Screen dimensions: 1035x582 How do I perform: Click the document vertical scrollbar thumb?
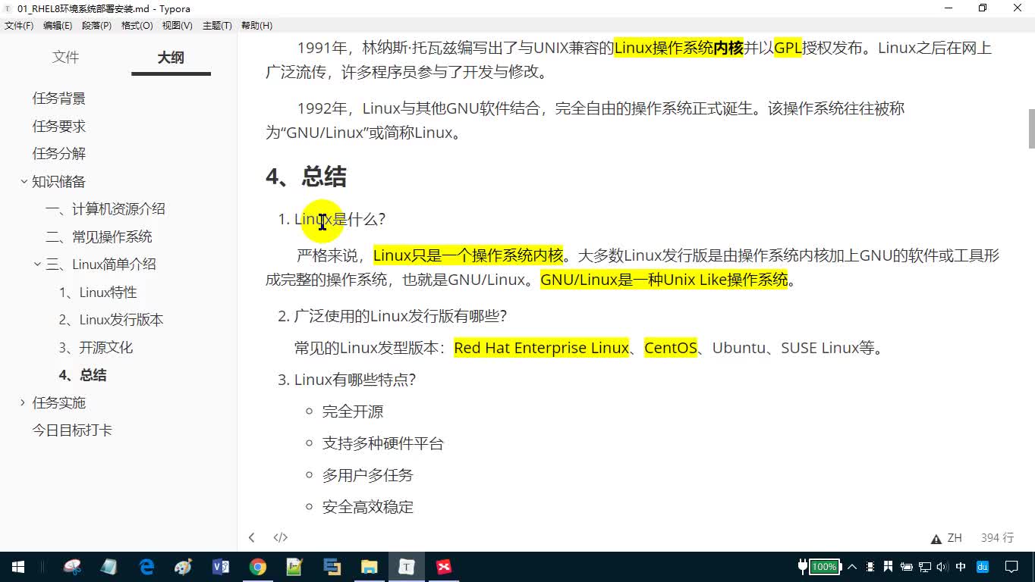[1031, 130]
